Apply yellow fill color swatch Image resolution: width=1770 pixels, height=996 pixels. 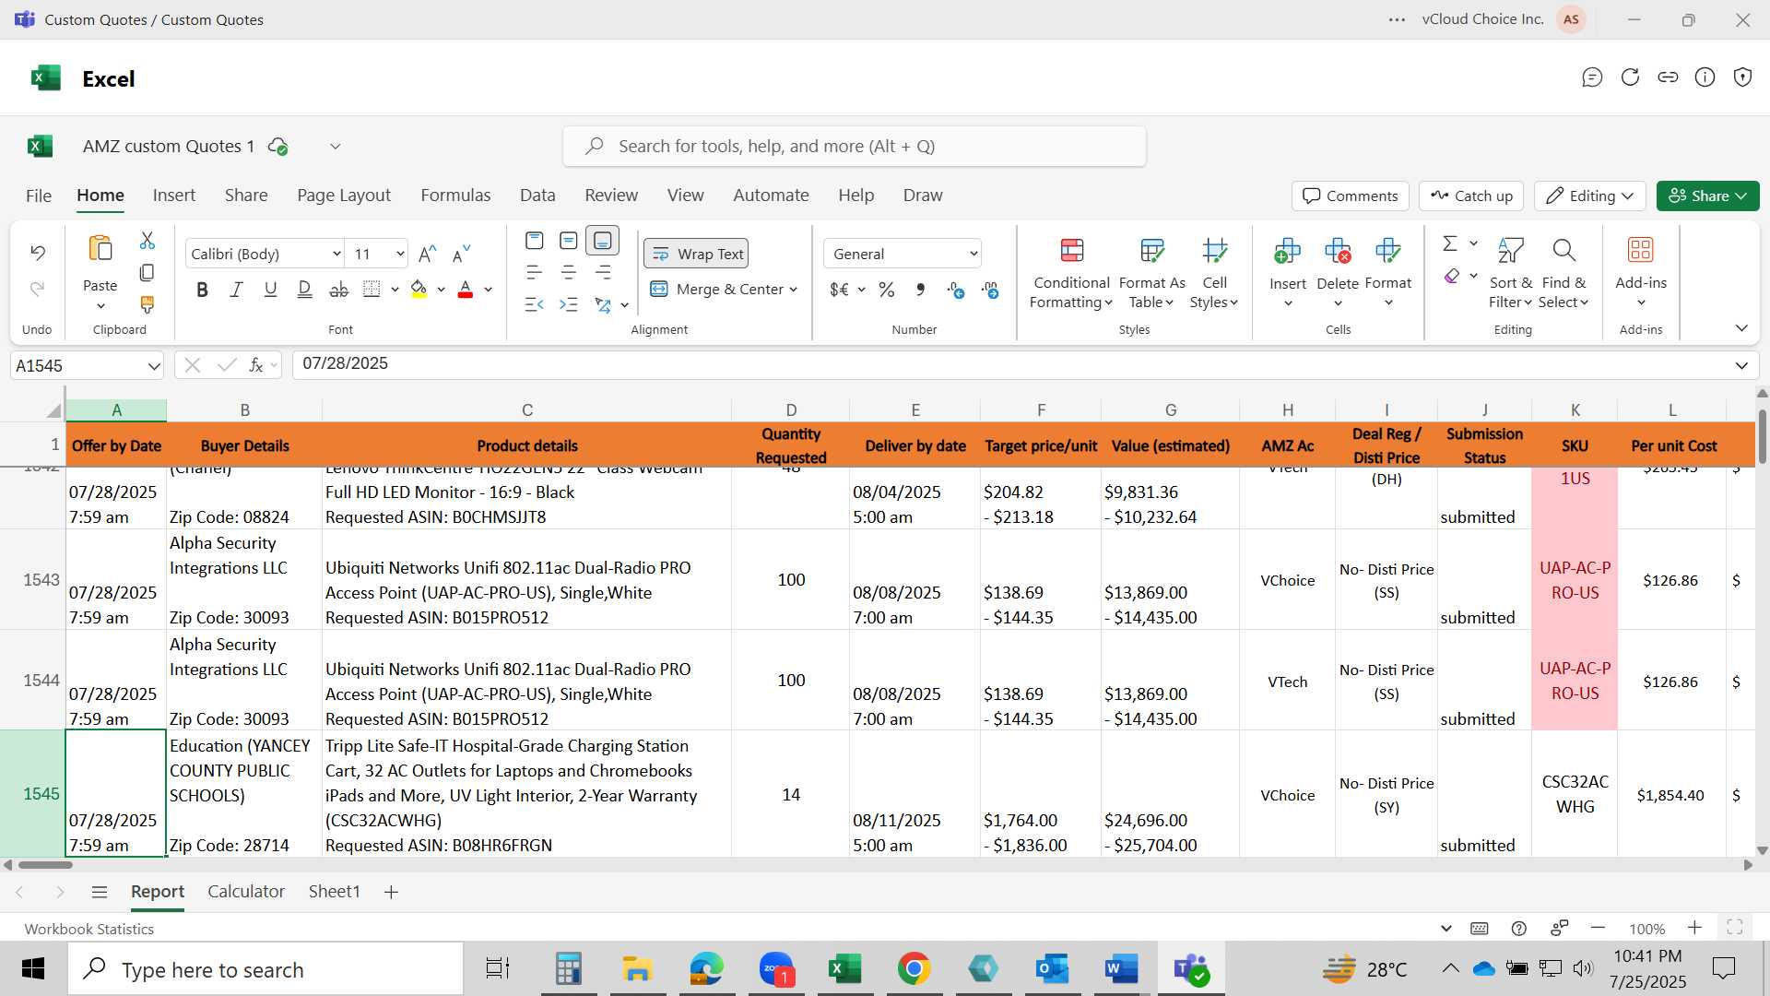[419, 290]
